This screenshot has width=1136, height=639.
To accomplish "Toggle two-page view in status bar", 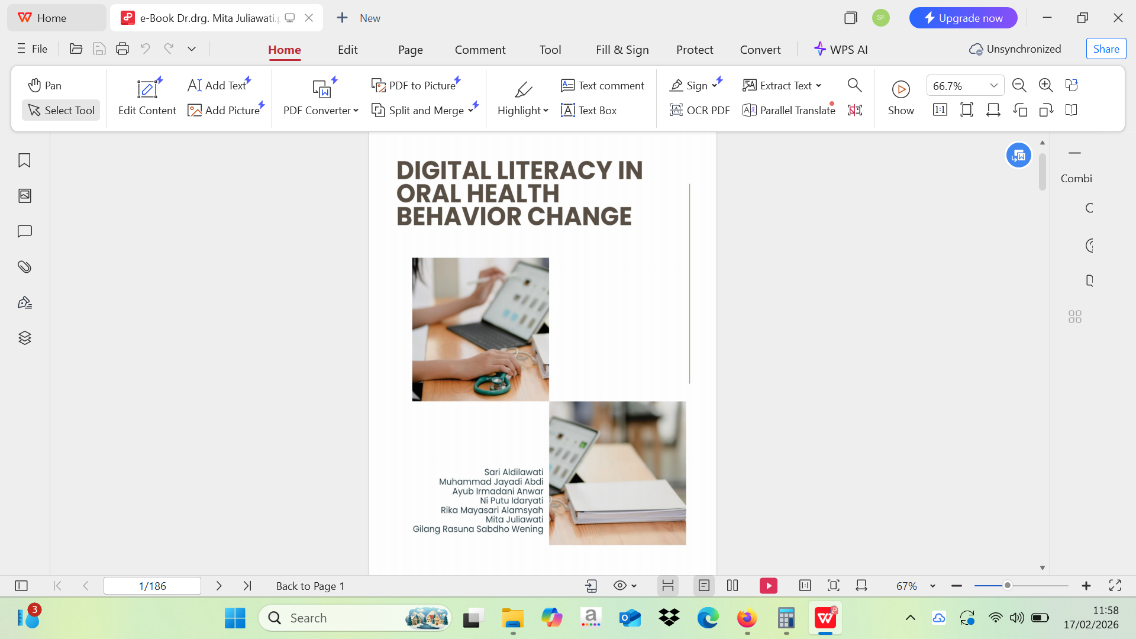I will click(x=732, y=586).
